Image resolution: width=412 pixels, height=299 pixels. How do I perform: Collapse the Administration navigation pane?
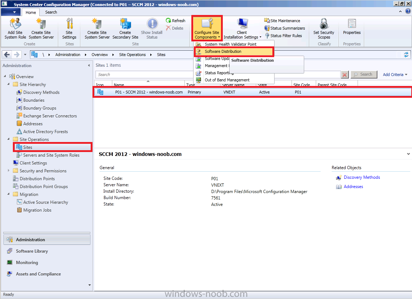[x=89, y=65]
